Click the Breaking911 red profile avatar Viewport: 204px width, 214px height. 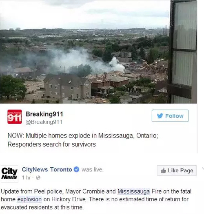tap(15, 117)
